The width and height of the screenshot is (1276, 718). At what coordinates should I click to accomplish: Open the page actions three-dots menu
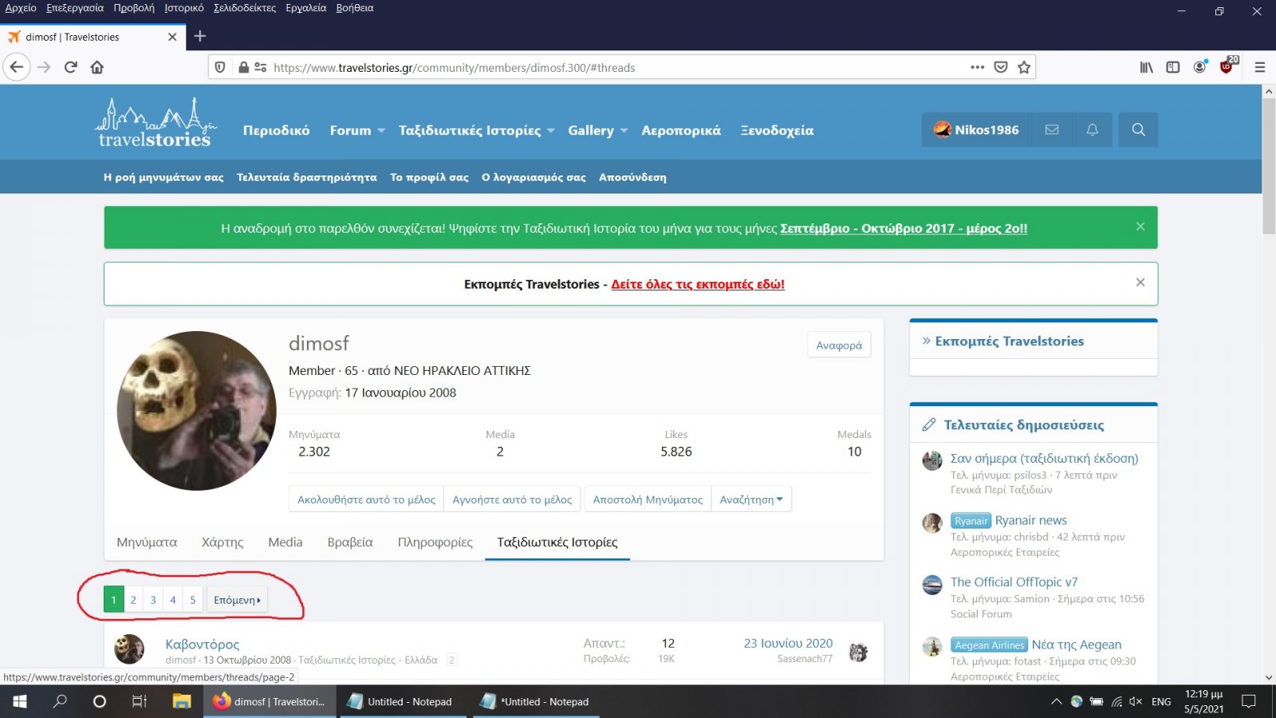[x=977, y=67]
